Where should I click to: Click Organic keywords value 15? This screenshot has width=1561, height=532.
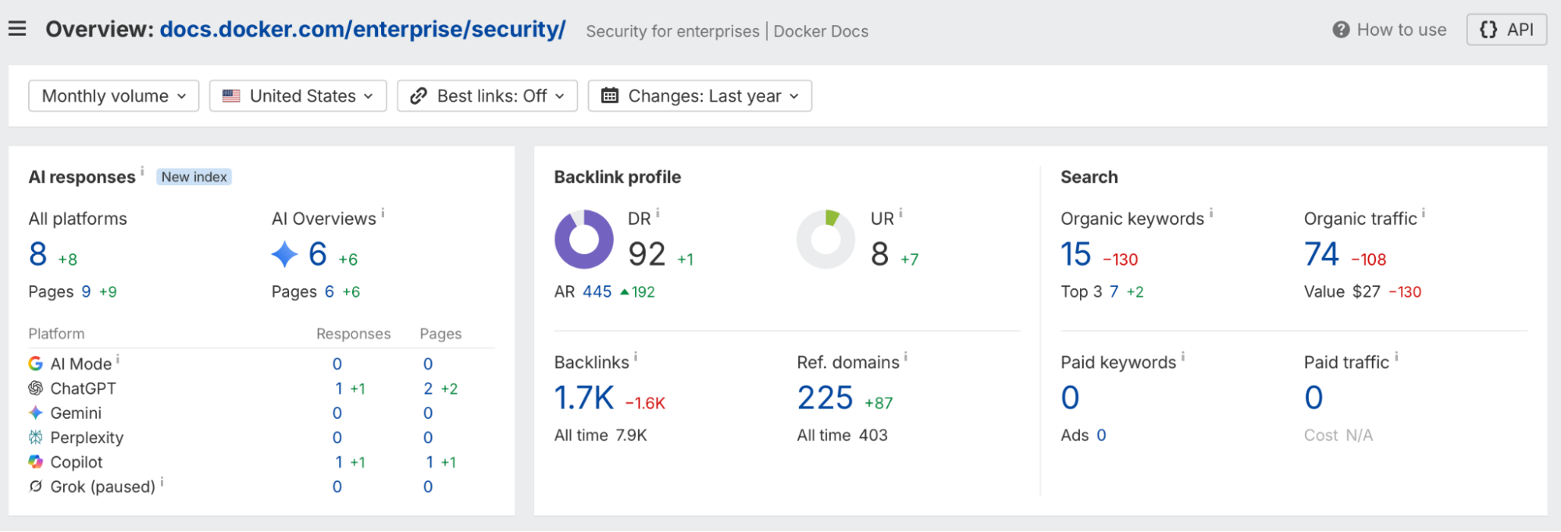point(1075,255)
